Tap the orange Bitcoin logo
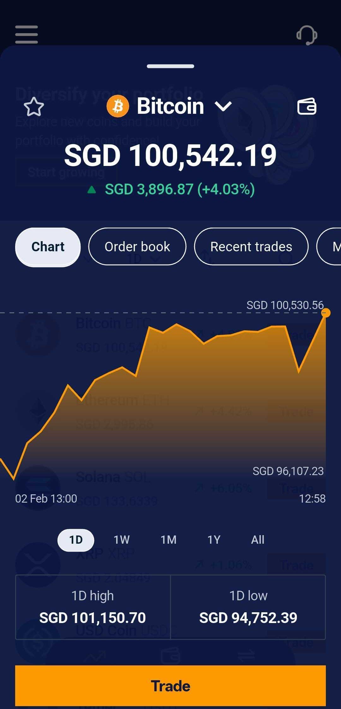This screenshot has width=341, height=709. pos(118,106)
